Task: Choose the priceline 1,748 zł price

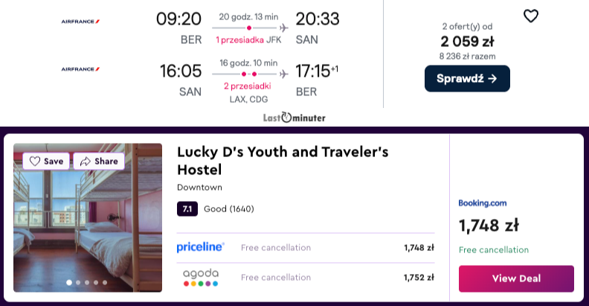Action: 419,248
